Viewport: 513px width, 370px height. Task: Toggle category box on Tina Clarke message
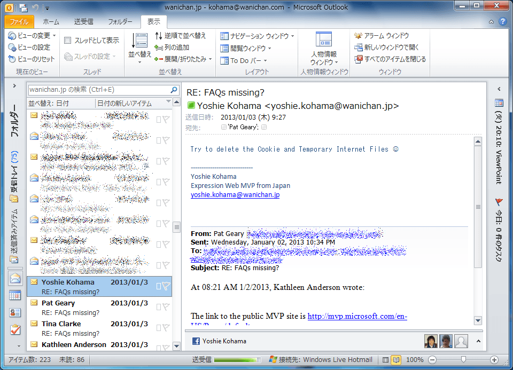coord(159,328)
